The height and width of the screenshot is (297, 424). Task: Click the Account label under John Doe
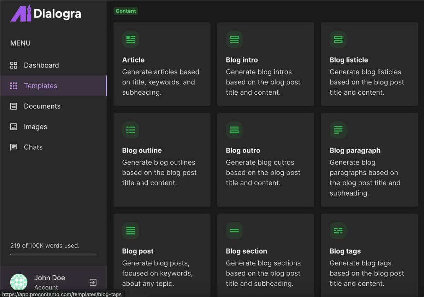click(x=46, y=287)
